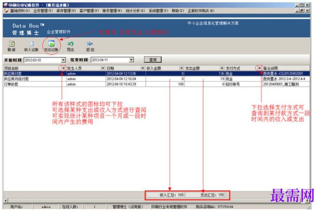Screen dimensions: 323x210
Task: Click the 印刷行业专用管理软件 status bar entry
Action: click(x=169, y=207)
